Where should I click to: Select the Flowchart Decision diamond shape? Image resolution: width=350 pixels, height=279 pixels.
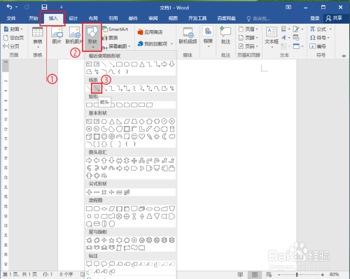coord(104,208)
